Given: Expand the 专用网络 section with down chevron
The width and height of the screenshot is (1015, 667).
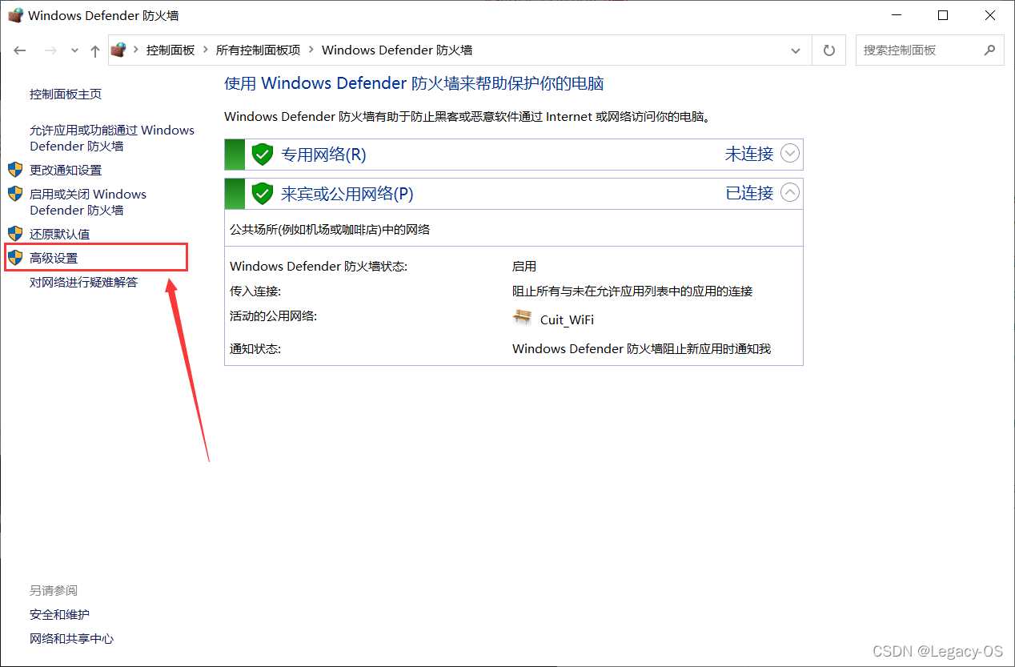Looking at the screenshot, I should tap(790, 154).
